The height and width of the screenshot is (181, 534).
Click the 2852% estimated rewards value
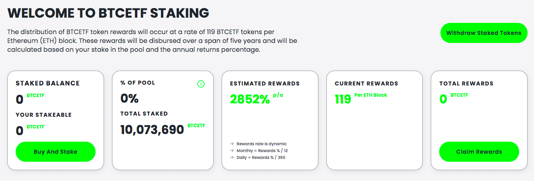[x=250, y=99]
